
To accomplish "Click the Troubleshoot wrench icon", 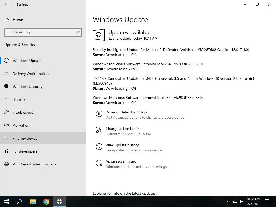I will pyautogui.click(x=6, y=112).
